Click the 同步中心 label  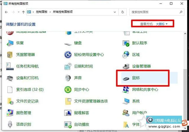tap(82, 90)
